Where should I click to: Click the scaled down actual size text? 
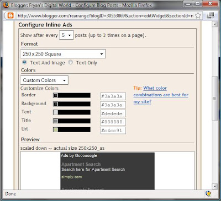62,148
